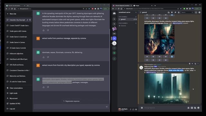Click Clear conversations in ChatGPT sidebar
Viewport: 206px width, 116px height.
click(x=19, y=88)
